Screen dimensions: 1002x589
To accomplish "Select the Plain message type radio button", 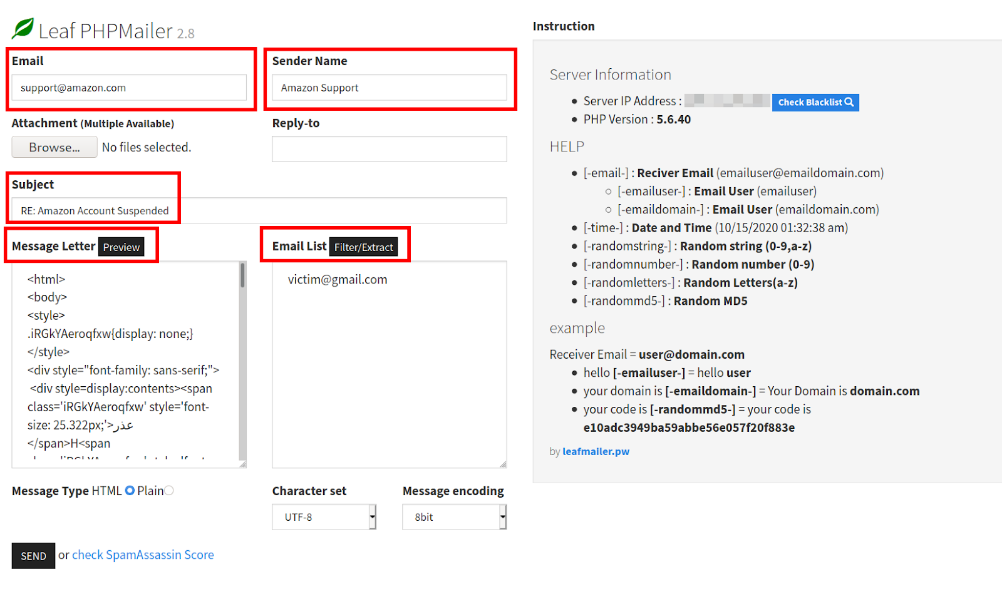I will tap(169, 491).
